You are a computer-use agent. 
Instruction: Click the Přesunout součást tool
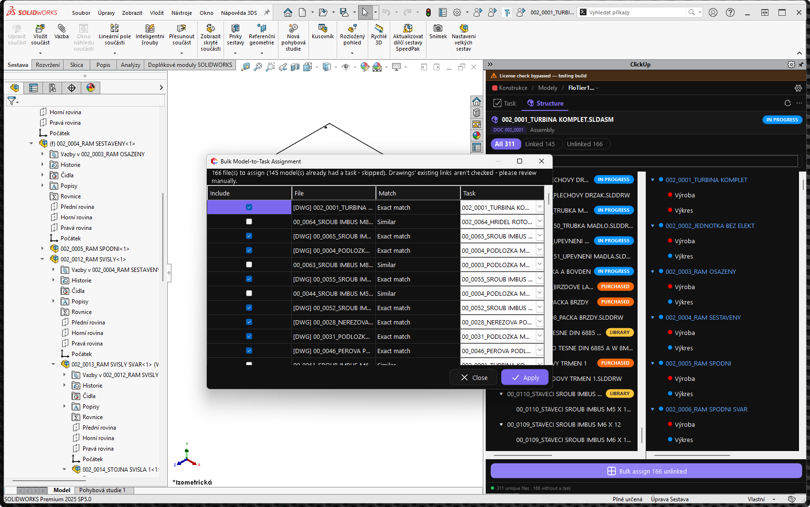[181, 35]
